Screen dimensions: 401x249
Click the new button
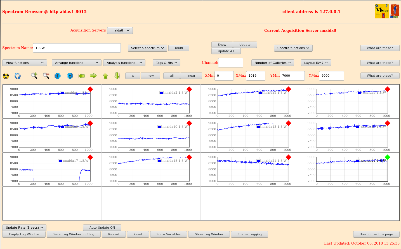click(150, 76)
